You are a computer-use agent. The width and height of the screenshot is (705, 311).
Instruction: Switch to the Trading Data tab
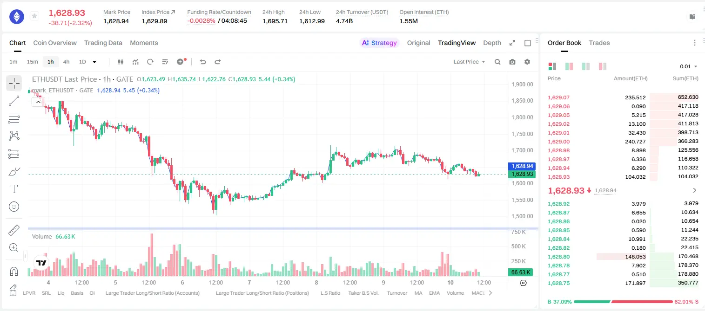[x=103, y=43]
